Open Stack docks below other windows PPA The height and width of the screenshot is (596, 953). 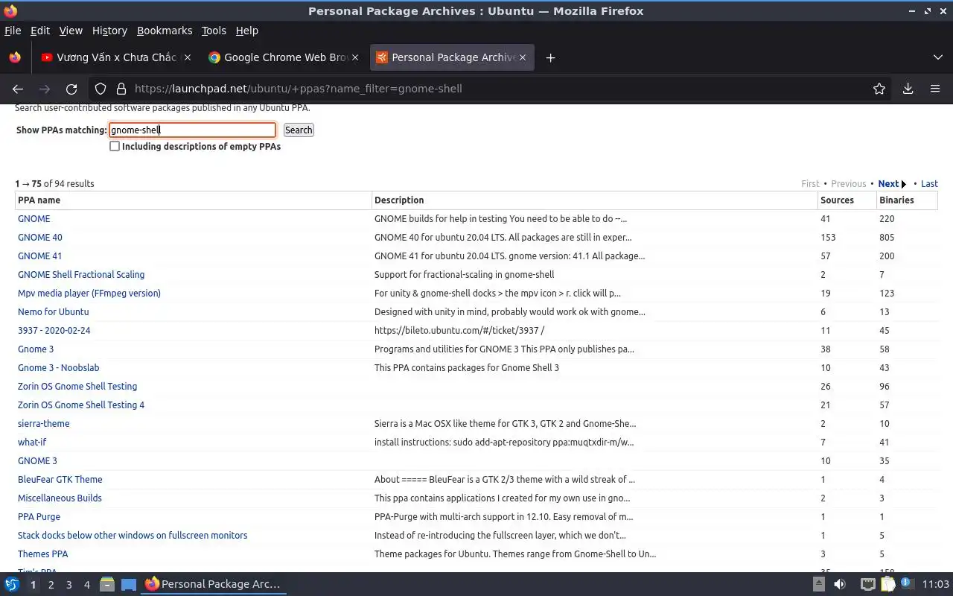coord(133,536)
